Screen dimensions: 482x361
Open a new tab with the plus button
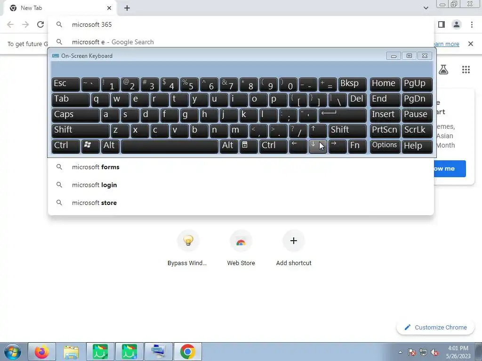pyautogui.click(x=127, y=8)
